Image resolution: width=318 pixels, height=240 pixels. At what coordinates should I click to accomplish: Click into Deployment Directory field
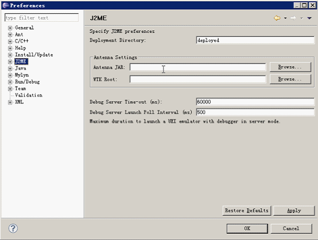255,40
